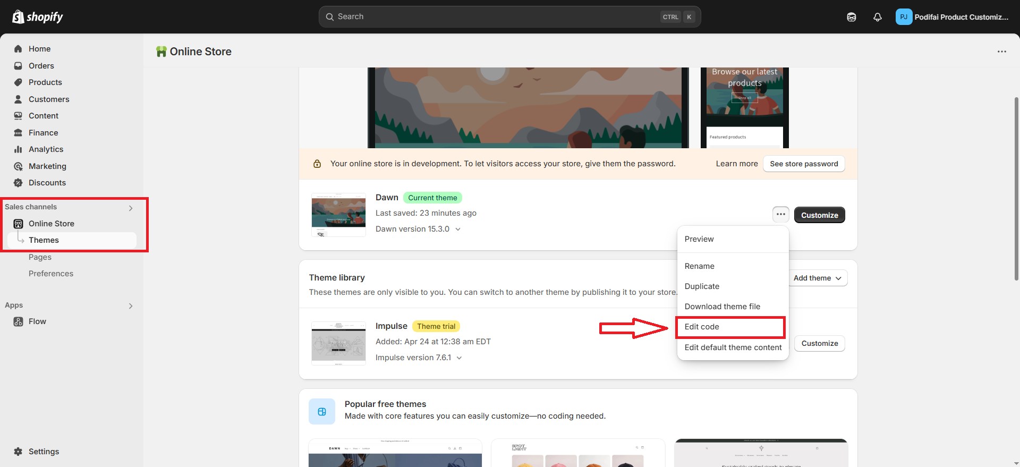Screen dimensions: 1020x467
Task: Open Analytics from the sidebar
Action: 46,149
